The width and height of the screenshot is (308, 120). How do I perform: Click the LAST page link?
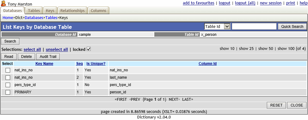point(188,99)
